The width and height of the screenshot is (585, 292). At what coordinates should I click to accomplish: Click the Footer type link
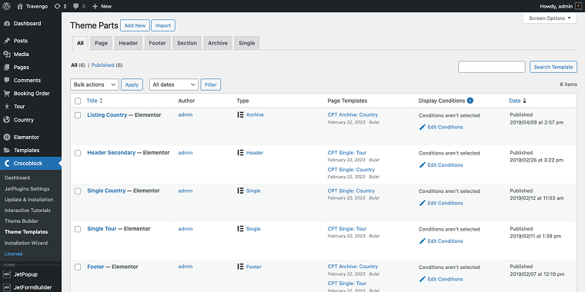click(254, 267)
